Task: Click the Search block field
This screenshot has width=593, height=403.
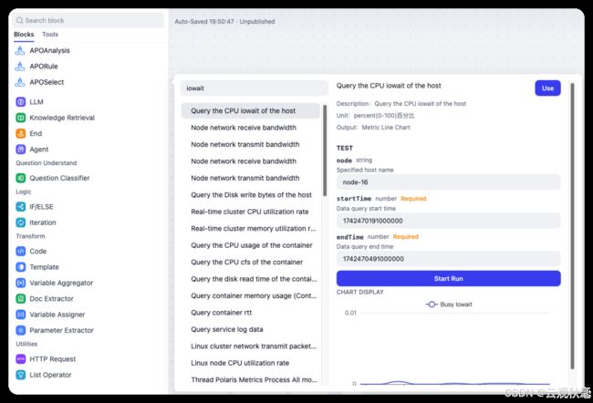Action: pyautogui.click(x=88, y=20)
